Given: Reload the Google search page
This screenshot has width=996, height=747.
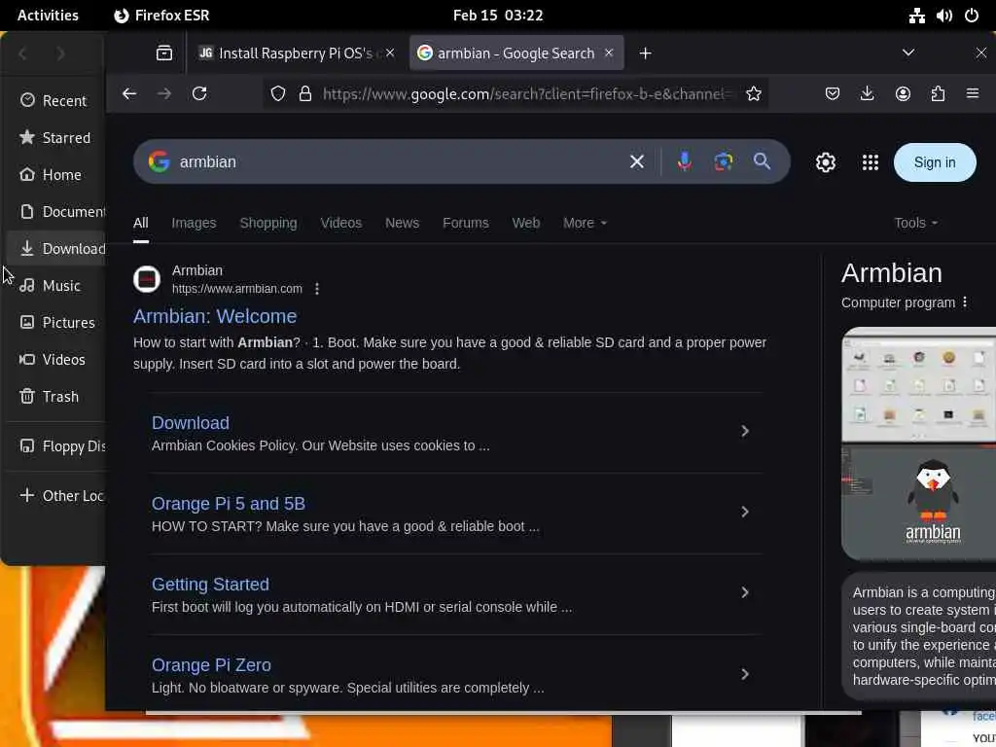Looking at the screenshot, I should click(x=199, y=94).
